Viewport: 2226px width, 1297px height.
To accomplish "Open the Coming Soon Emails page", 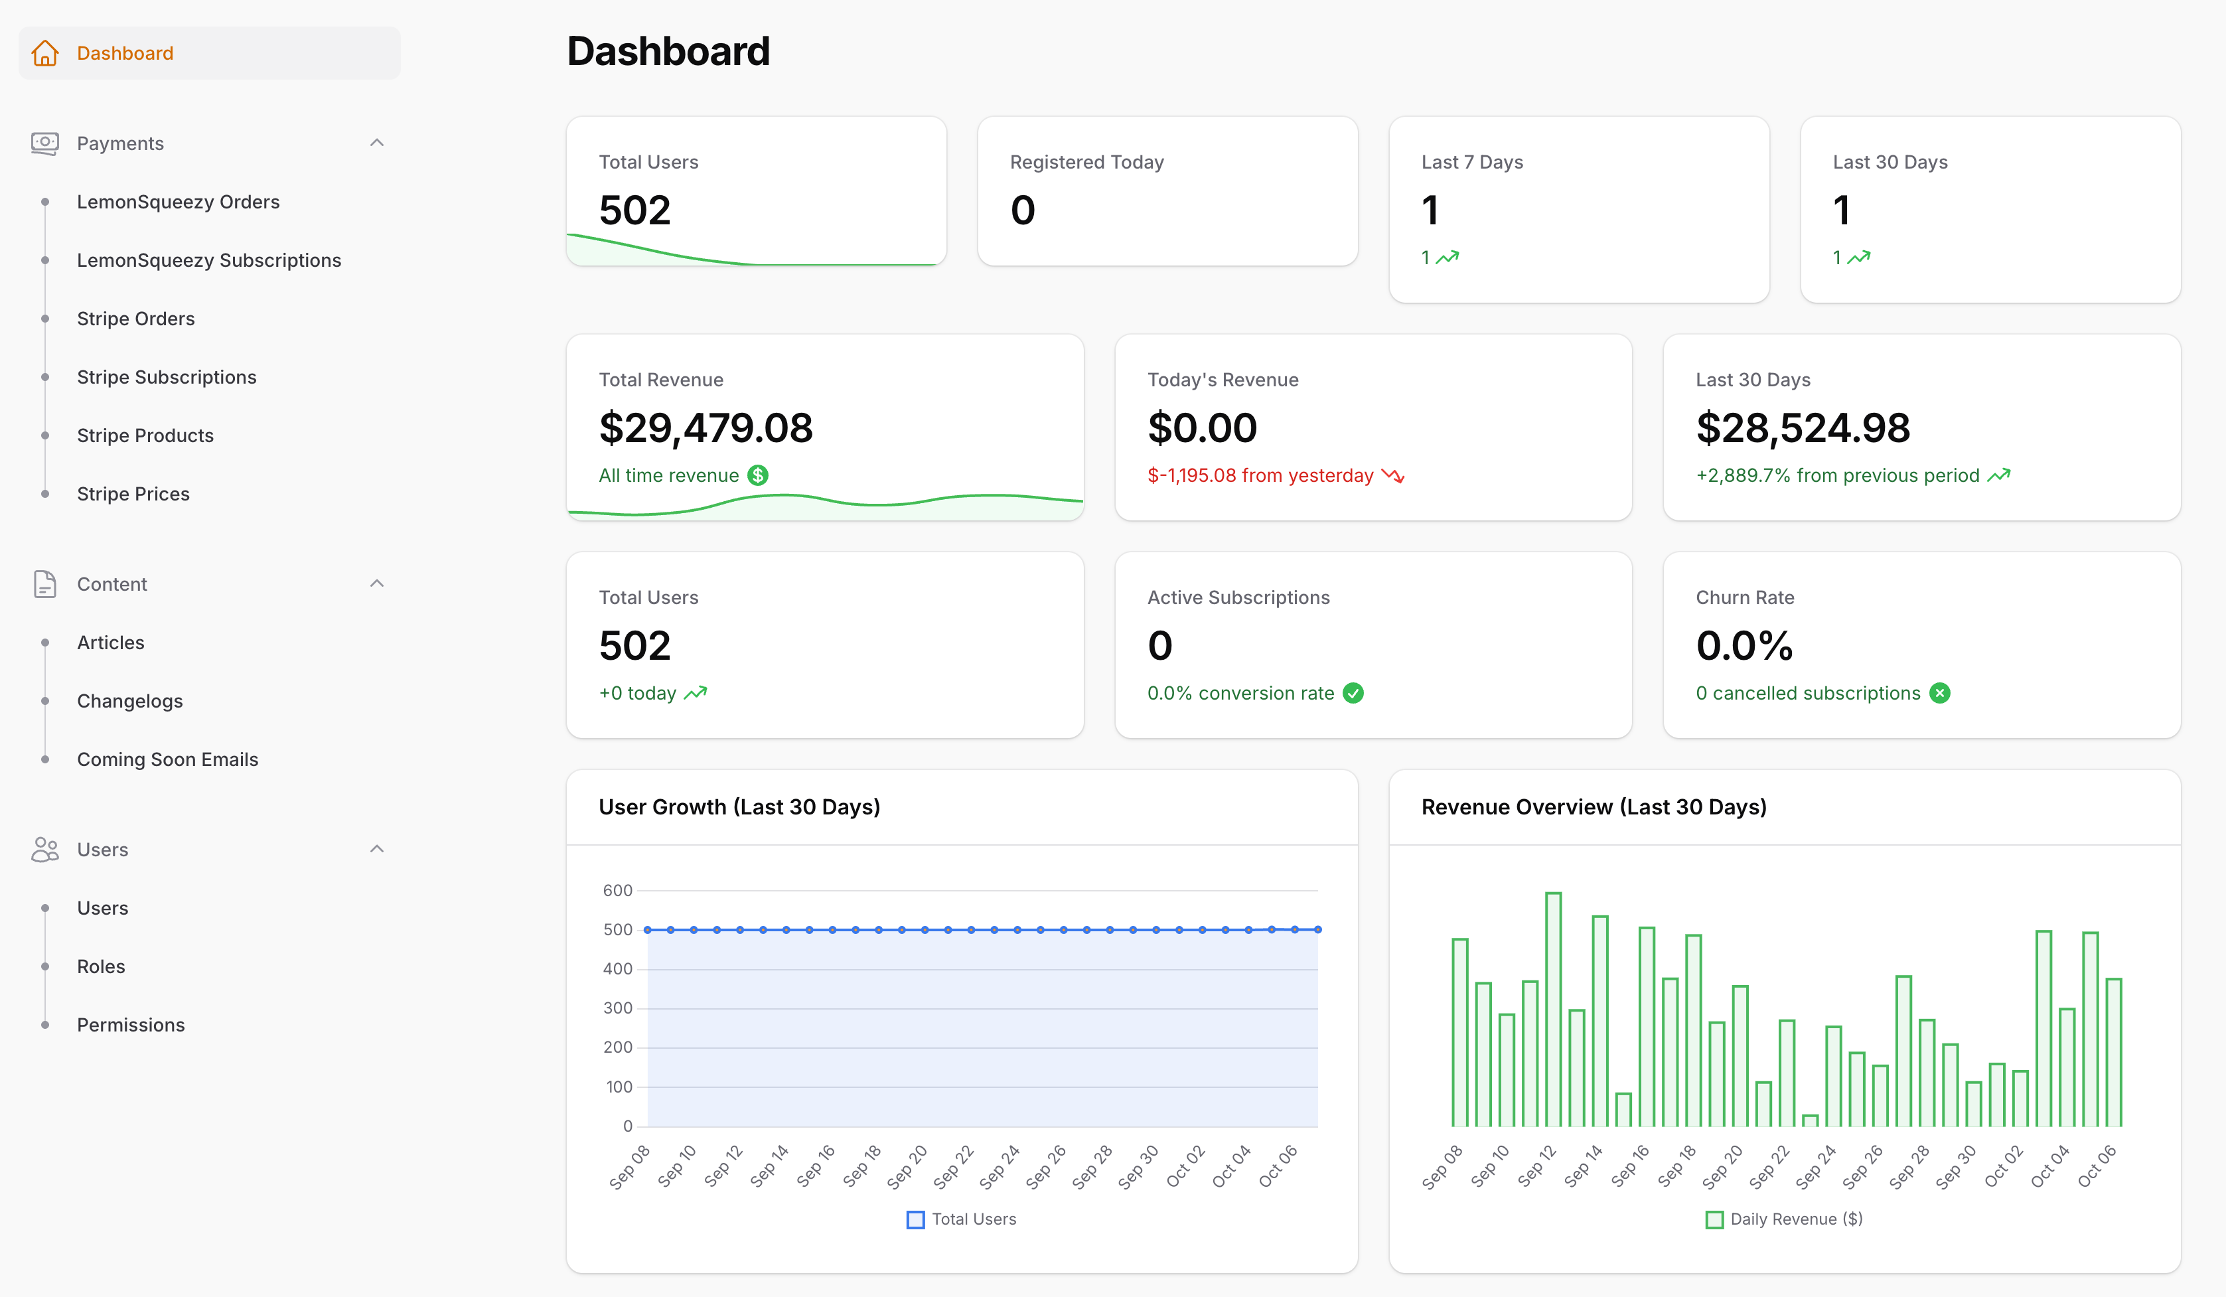I will point(167,759).
